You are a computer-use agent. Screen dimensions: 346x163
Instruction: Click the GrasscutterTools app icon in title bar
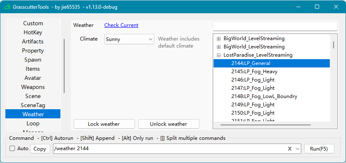coord(7,7)
